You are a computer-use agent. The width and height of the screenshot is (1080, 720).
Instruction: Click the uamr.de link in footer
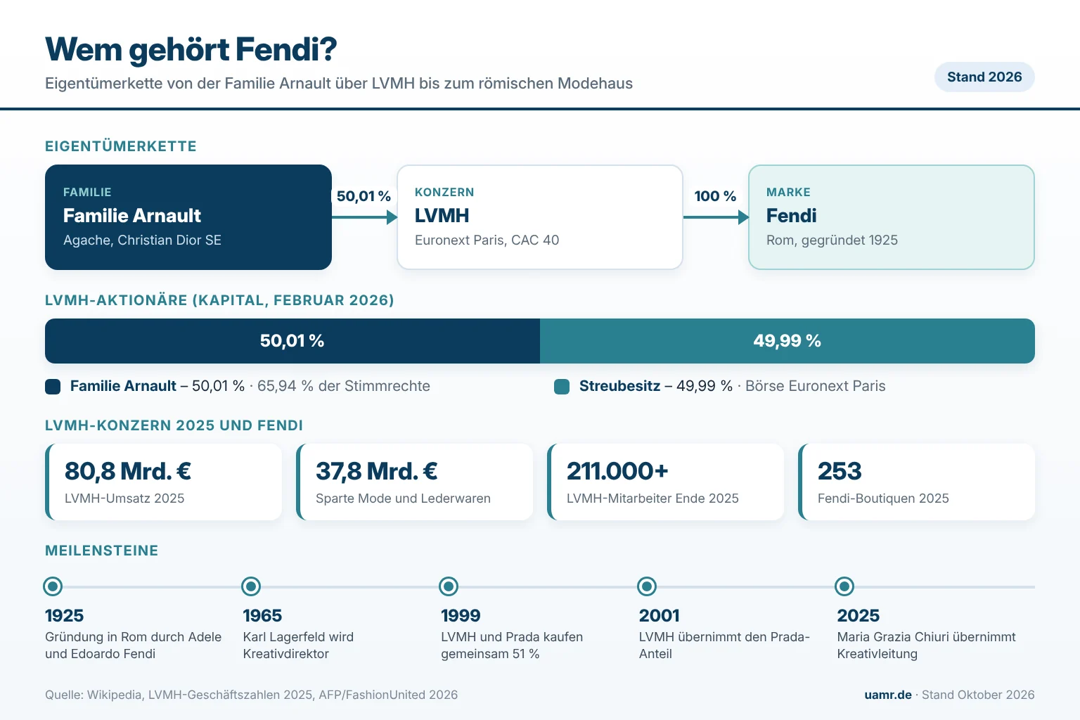[888, 695]
